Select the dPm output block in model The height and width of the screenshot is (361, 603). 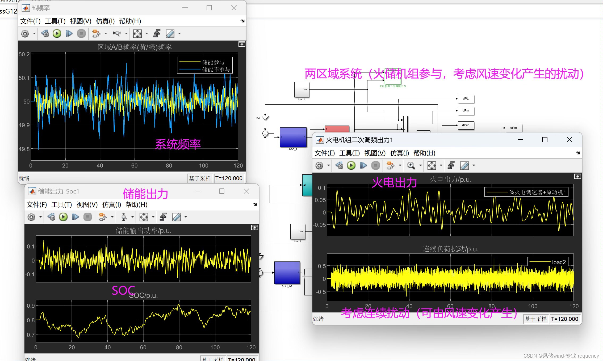coord(466,111)
